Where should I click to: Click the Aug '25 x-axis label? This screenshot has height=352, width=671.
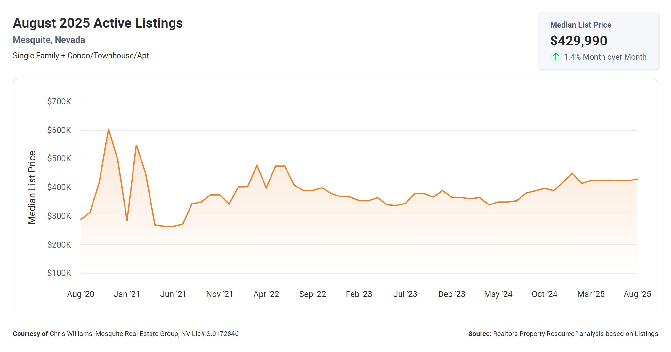[637, 294]
